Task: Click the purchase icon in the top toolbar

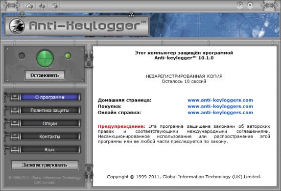Action: 42,6
